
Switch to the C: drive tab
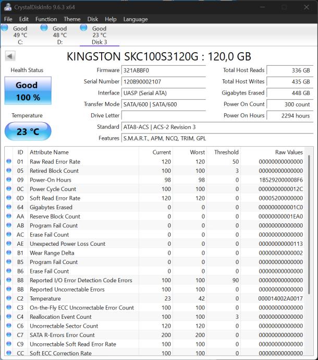[x=20, y=35]
